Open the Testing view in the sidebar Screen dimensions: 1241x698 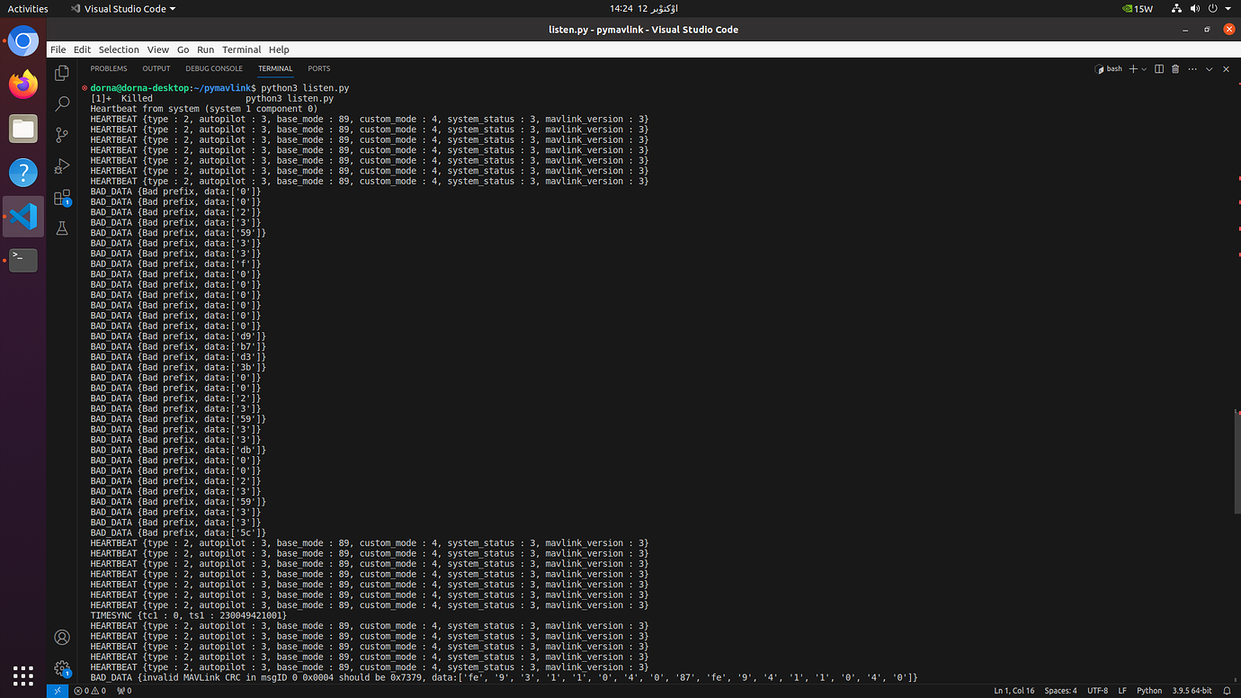[62, 228]
